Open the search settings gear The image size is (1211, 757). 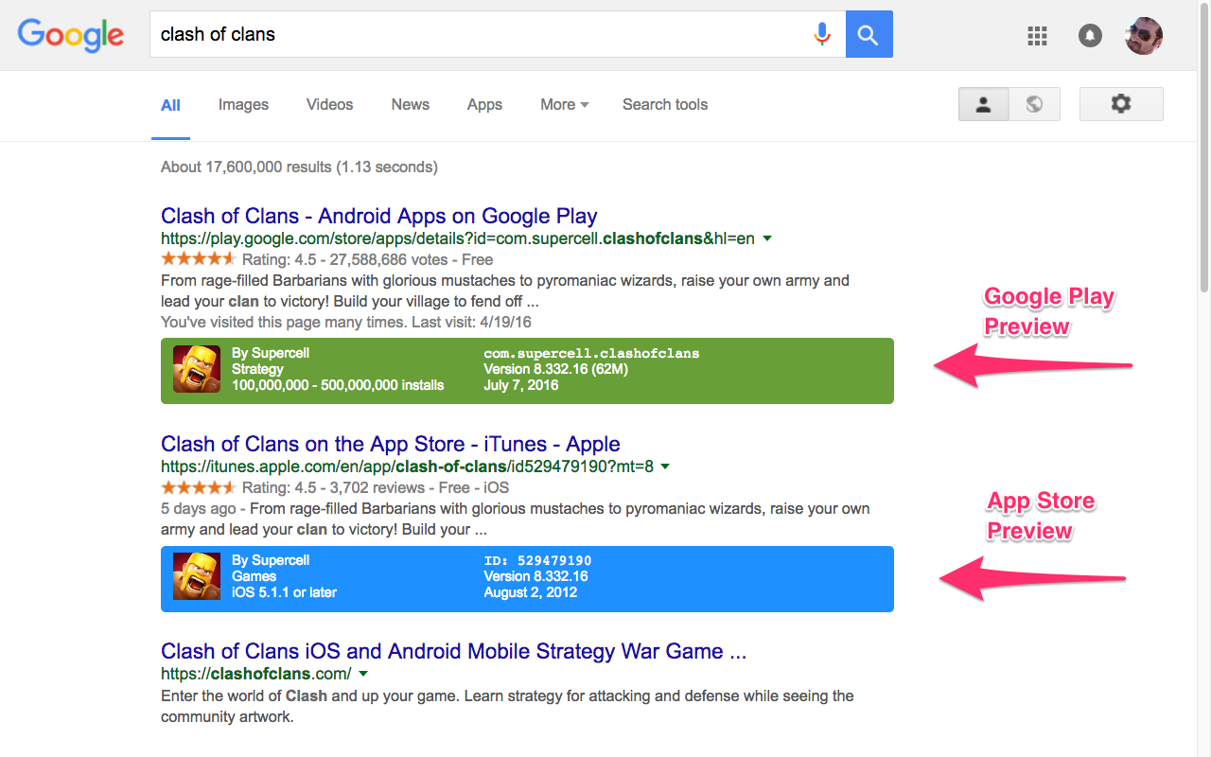coord(1121,104)
